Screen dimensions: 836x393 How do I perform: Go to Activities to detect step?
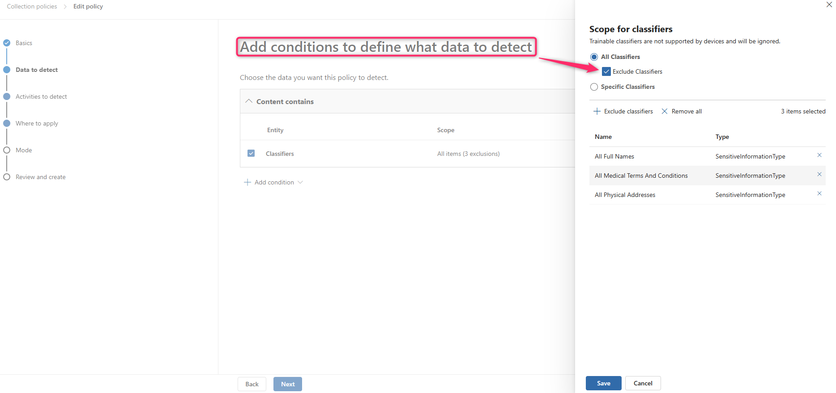click(x=41, y=96)
